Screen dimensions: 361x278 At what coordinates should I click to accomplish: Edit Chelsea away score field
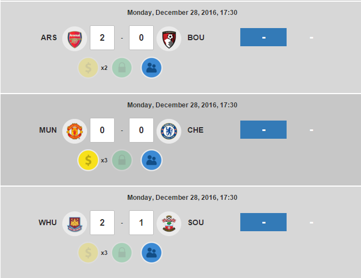pyautogui.click(x=141, y=130)
